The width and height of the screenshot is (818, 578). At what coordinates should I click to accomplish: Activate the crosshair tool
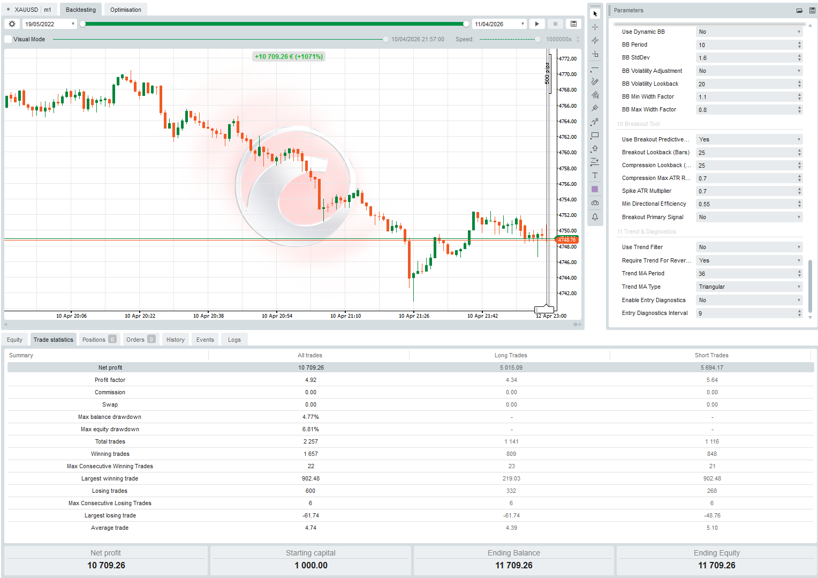[x=595, y=26]
